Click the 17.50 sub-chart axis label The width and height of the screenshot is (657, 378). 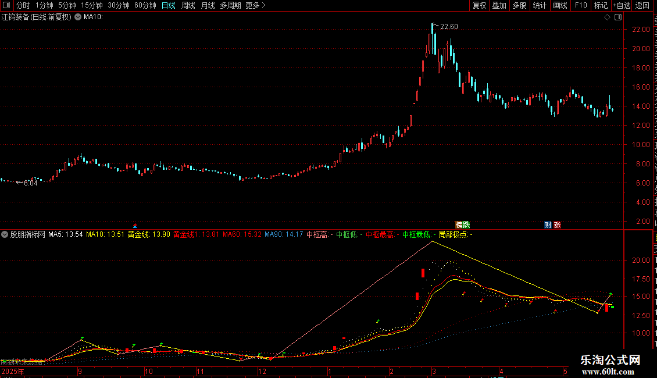641,279
